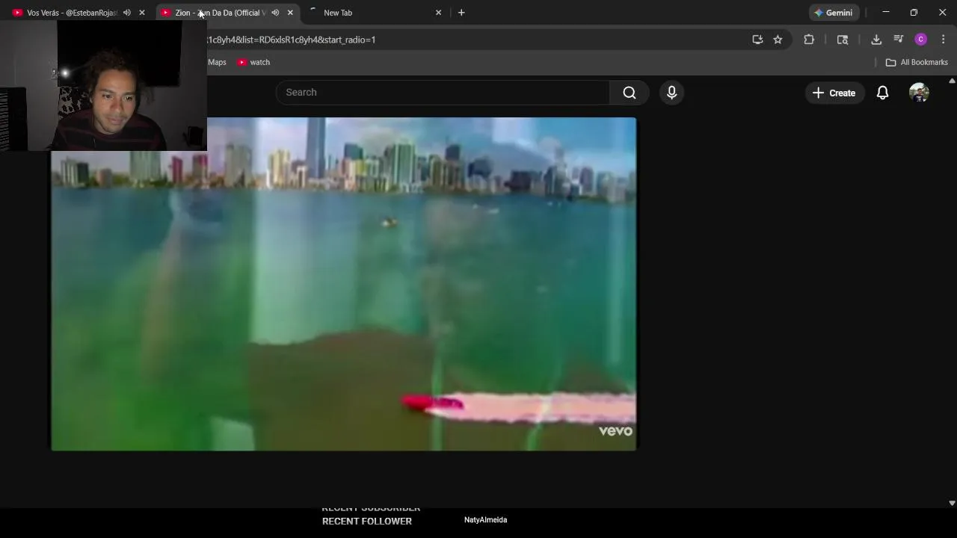Open the 'watch' bookmark
This screenshot has width=957, height=538.
click(253, 62)
